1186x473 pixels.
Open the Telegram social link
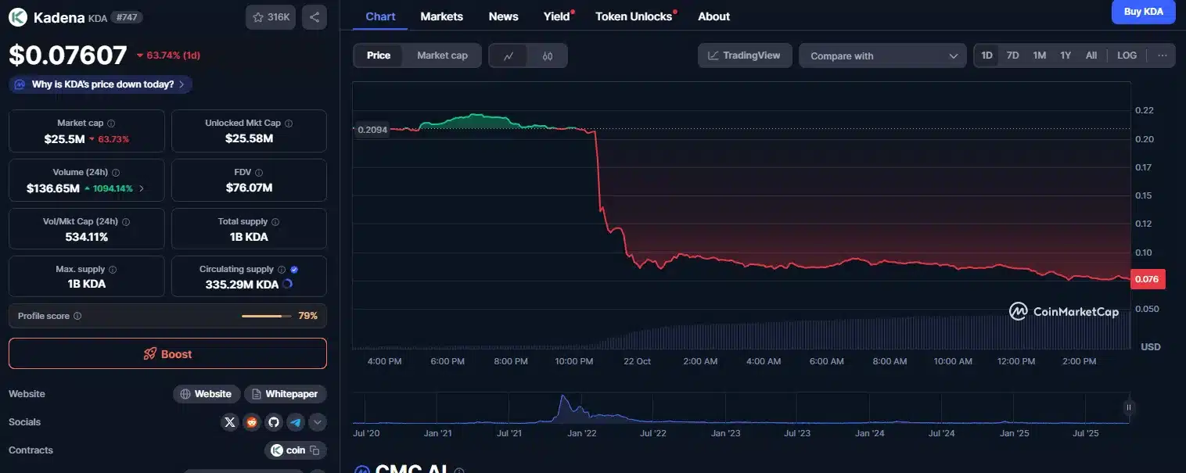tap(295, 422)
